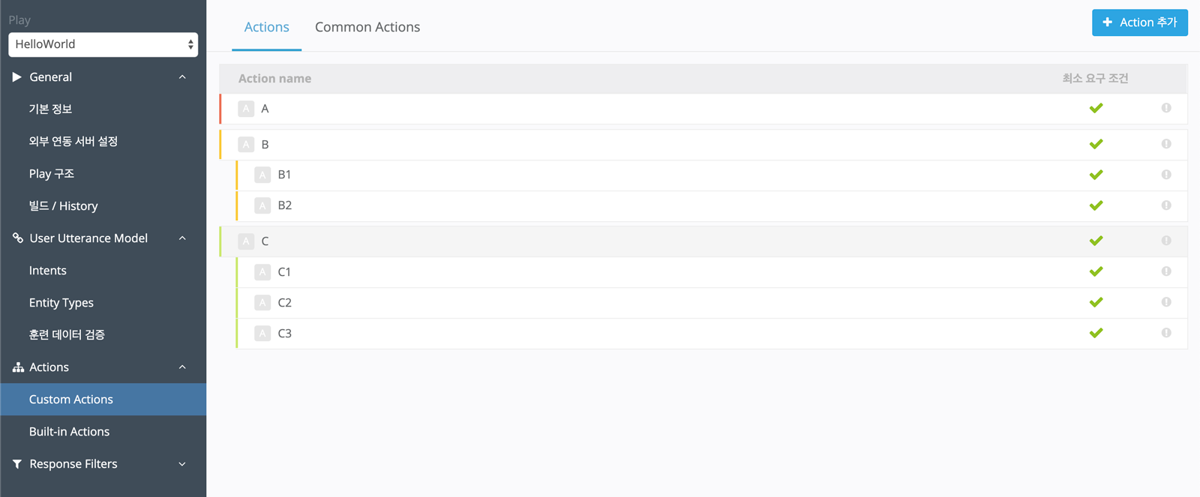Switch to the Common Actions tab
1200x497 pixels.
(367, 27)
